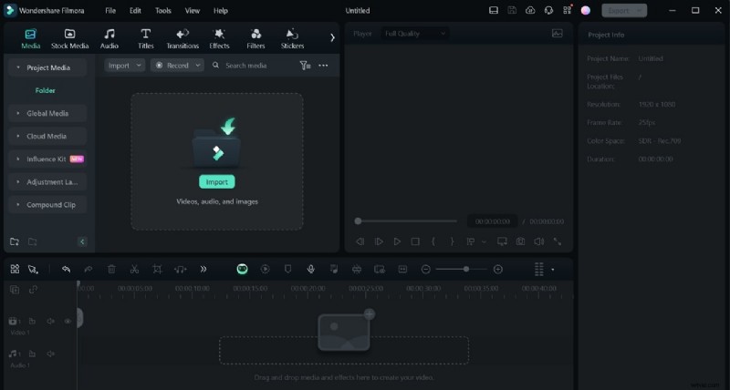This screenshot has width=730, height=390.
Task: Click the player progress slider handle
Action: (358, 221)
